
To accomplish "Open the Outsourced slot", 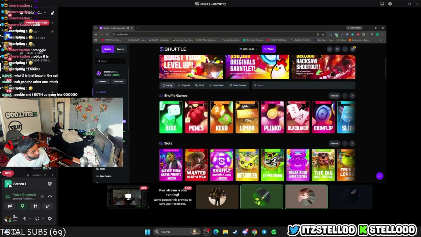I will point(247,165).
